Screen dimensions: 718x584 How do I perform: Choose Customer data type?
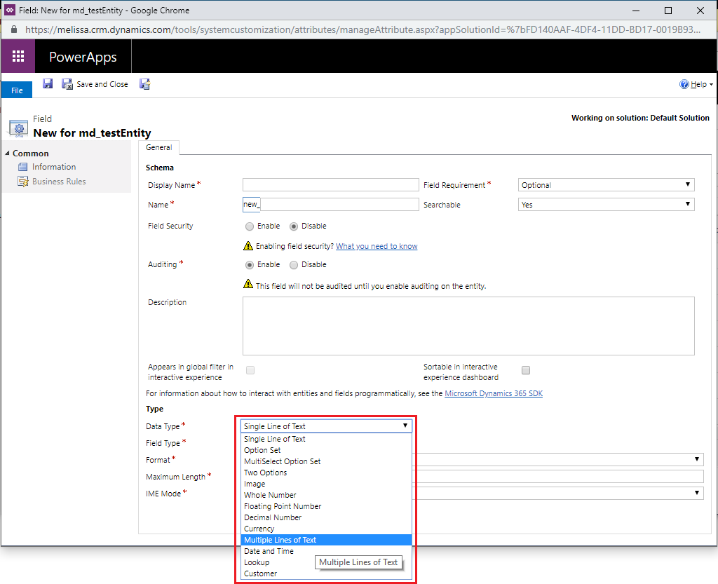click(327, 573)
